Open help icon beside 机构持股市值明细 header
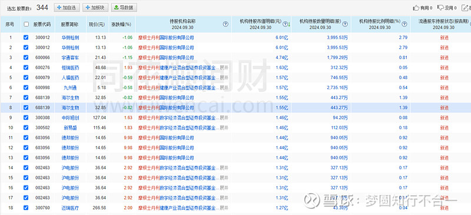The width and height of the screenshot is (471, 215). click(x=285, y=24)
